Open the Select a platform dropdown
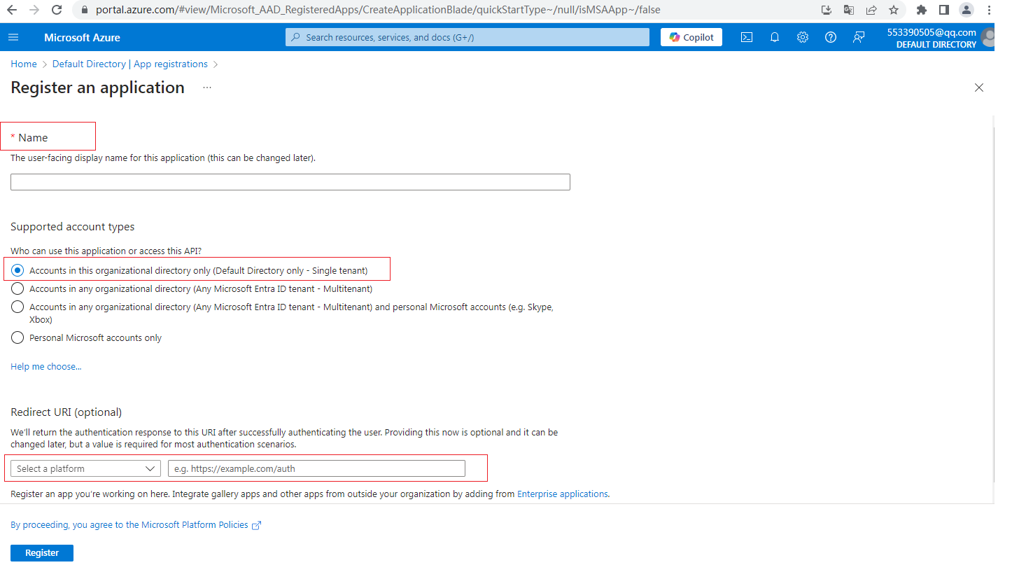 pyautogui.click(x=85, y=468)
